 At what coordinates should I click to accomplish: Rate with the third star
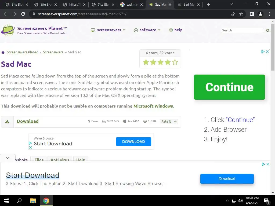[161, 62]
